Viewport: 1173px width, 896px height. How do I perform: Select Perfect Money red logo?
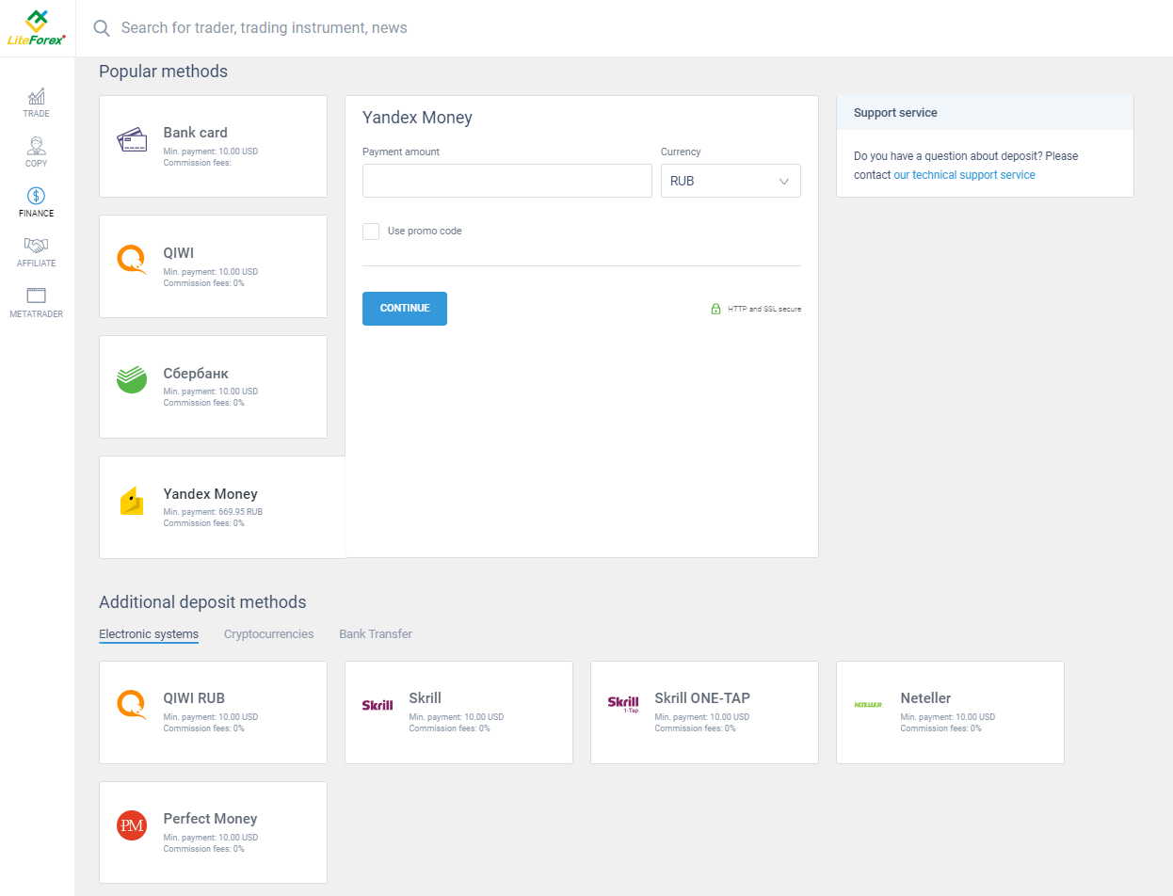click(132, 825)
